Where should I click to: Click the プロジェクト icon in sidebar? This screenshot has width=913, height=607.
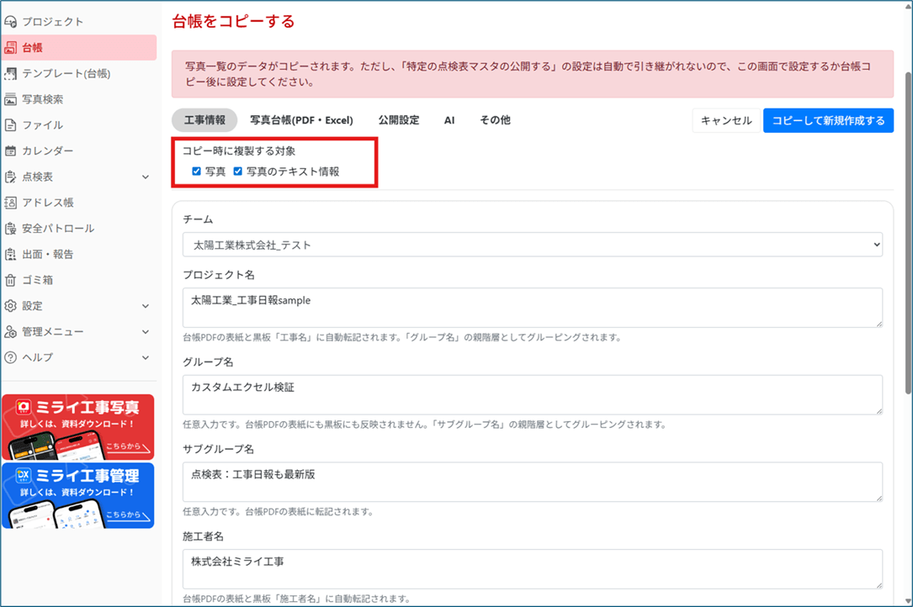coord(11,22)
